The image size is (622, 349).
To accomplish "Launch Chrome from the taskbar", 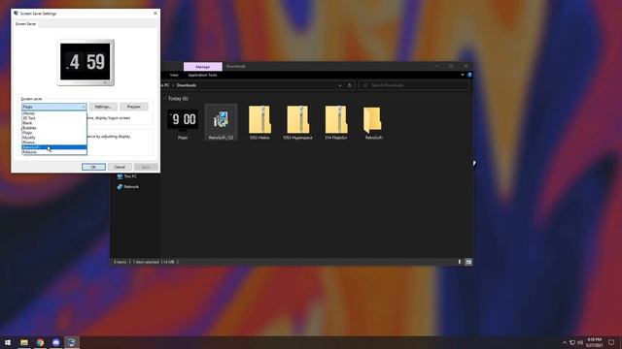I will (40, 342).
